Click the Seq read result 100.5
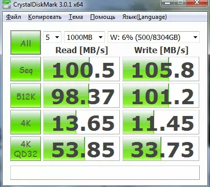The width and height of the screenshot is (210, 187). click(x=81, y=69)
